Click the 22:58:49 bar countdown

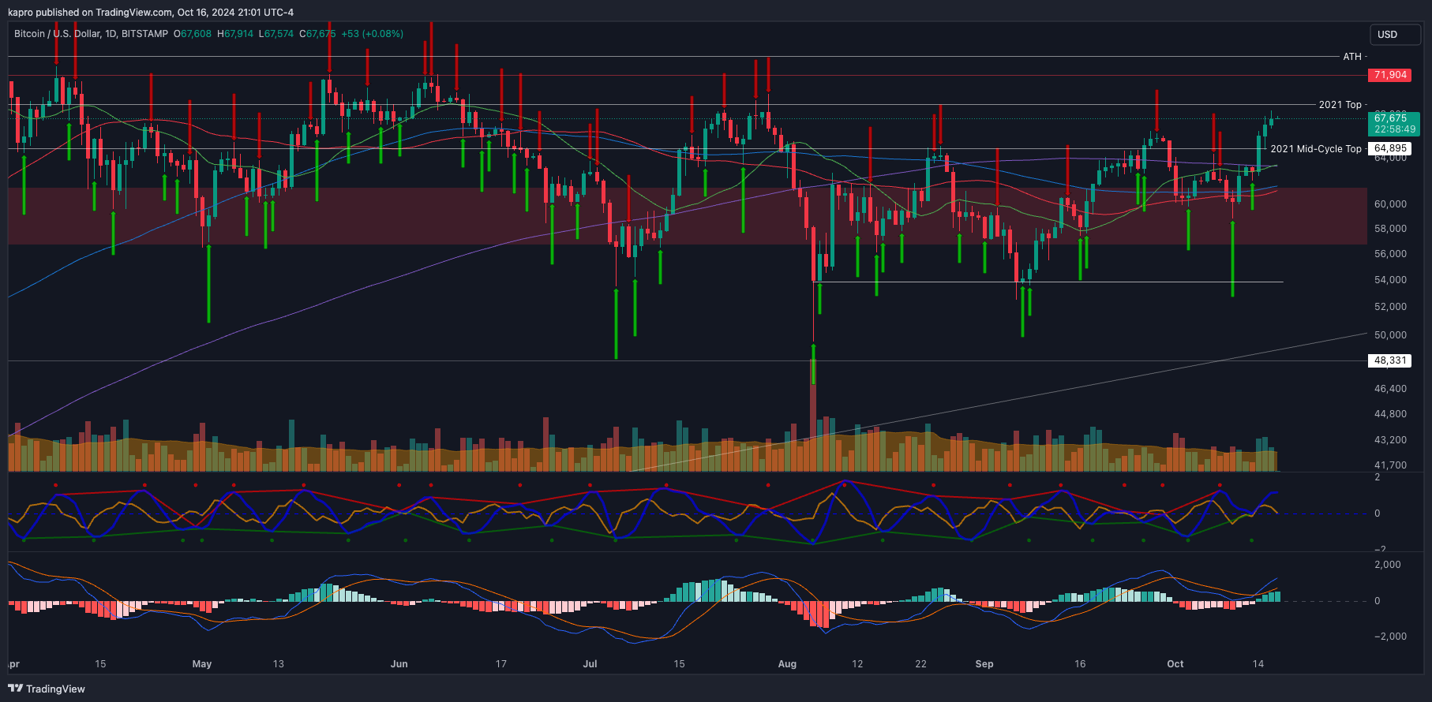(x=1395, y=129)
